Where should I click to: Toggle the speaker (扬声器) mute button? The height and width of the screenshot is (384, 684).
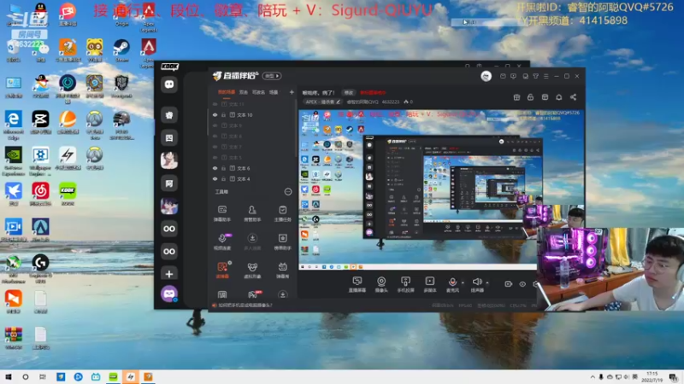point(477,284)
